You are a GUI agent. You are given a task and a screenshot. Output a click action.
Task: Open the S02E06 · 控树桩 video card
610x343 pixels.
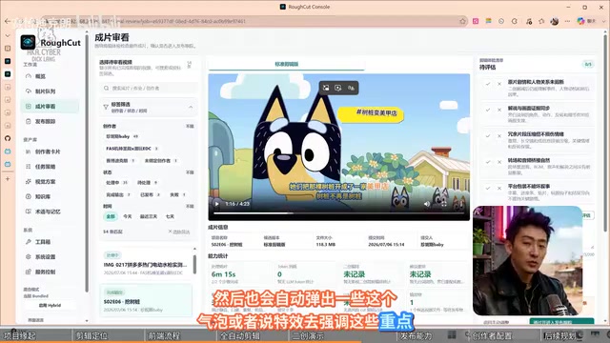(146, 301)
